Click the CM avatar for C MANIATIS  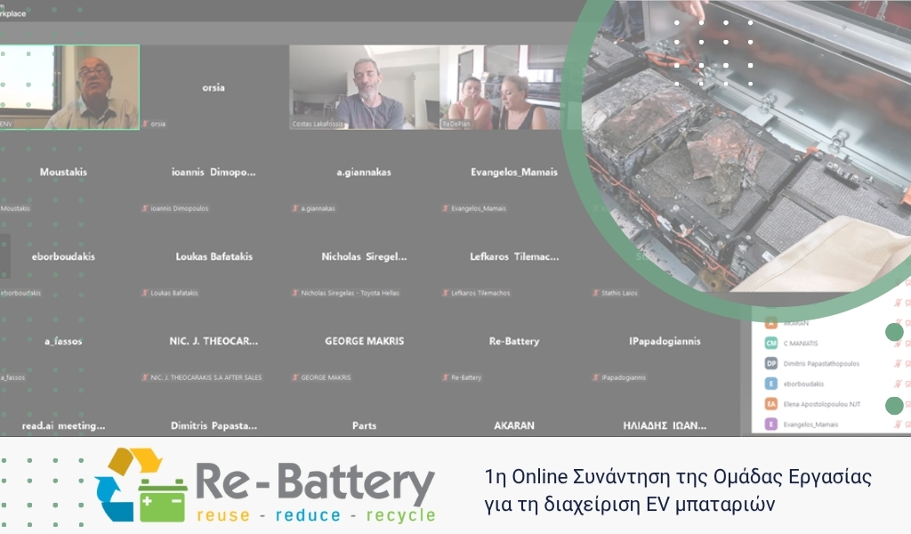tap(771, 343)
